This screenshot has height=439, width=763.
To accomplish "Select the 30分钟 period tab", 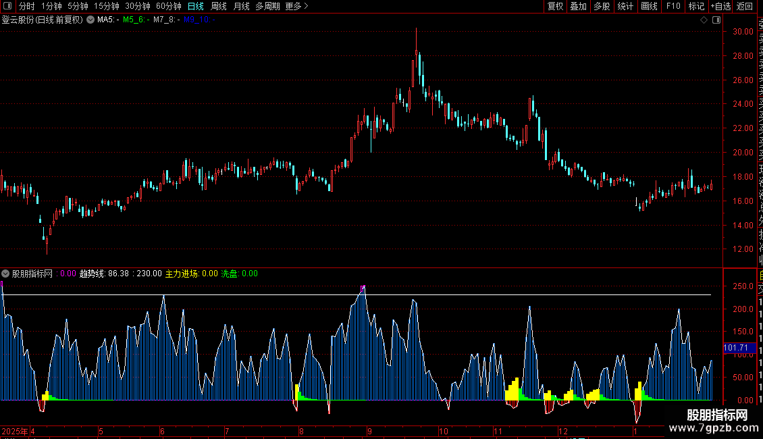I will (x=138, y=6).
